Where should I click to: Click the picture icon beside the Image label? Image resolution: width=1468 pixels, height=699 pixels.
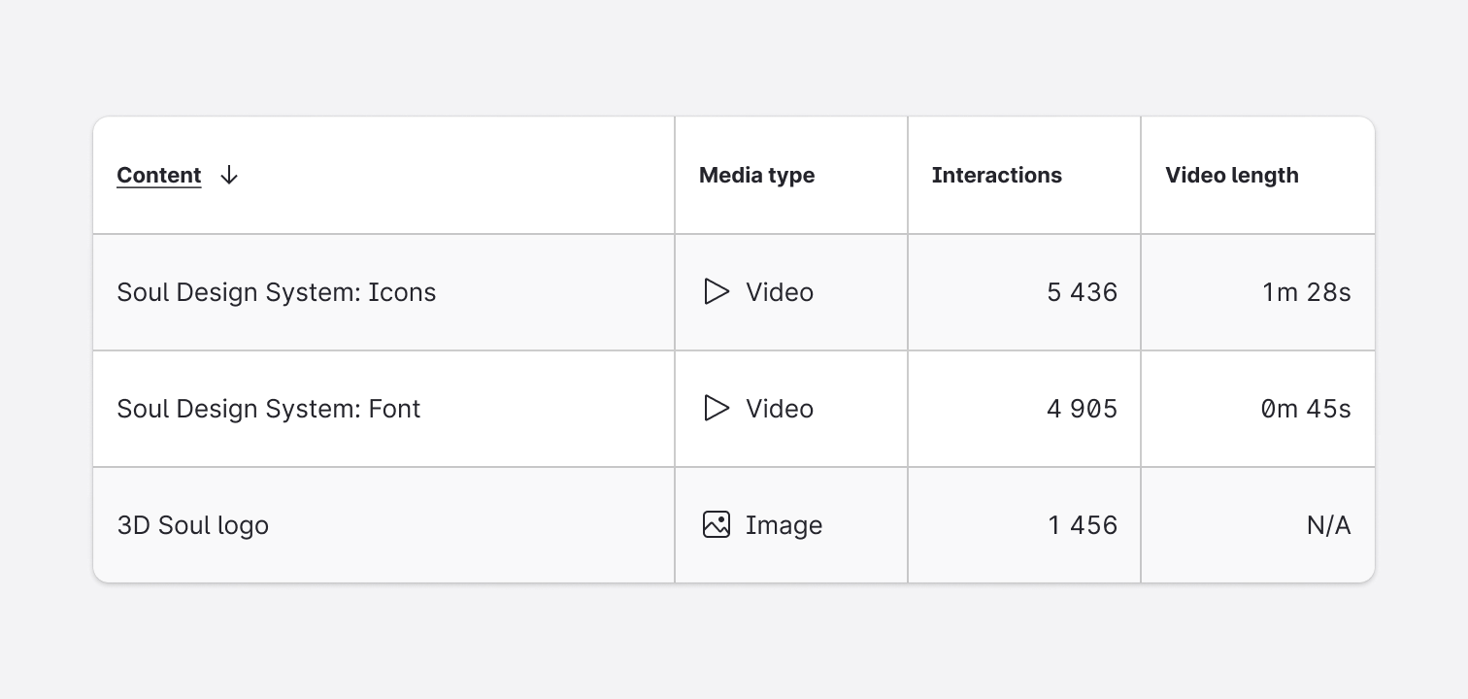click(x=716, y=524)
